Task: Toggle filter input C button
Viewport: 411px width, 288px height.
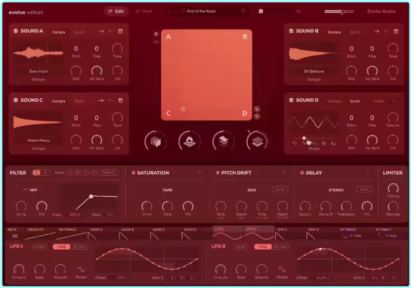Action: pyautogui.click(x=86, y=173)
